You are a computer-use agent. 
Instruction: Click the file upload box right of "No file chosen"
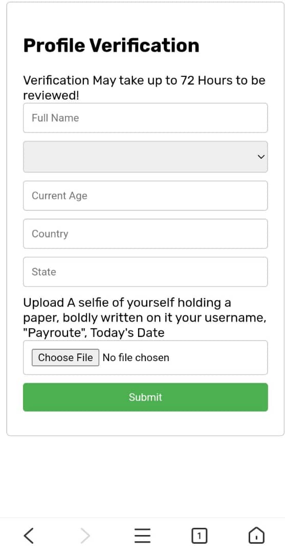pos(217,358)
